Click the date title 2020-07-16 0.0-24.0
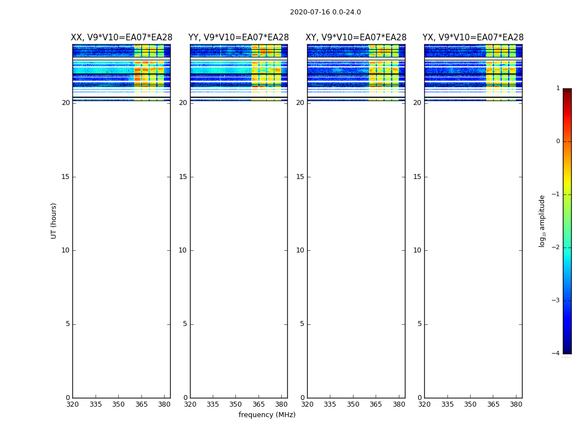The width and height of the screenshot is (580, 442). (x=325, y=12)
